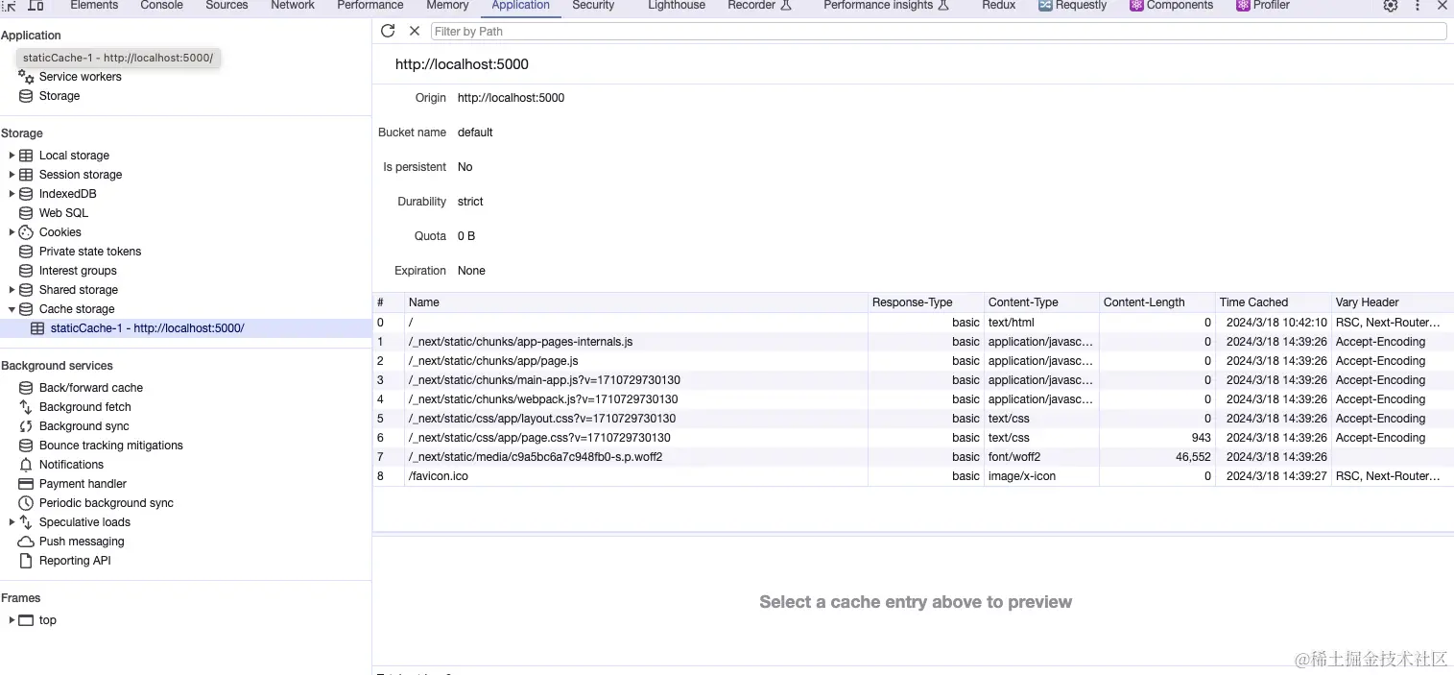This screenshot has height=675, width=1454.
Task: Click the Back/forward cache icon
Action: pos(26,388)
